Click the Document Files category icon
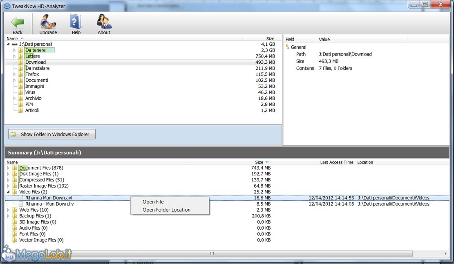Image resolution: width=454 pixels, height=264 pixels. pyautogui.click(x=14, y=168)
